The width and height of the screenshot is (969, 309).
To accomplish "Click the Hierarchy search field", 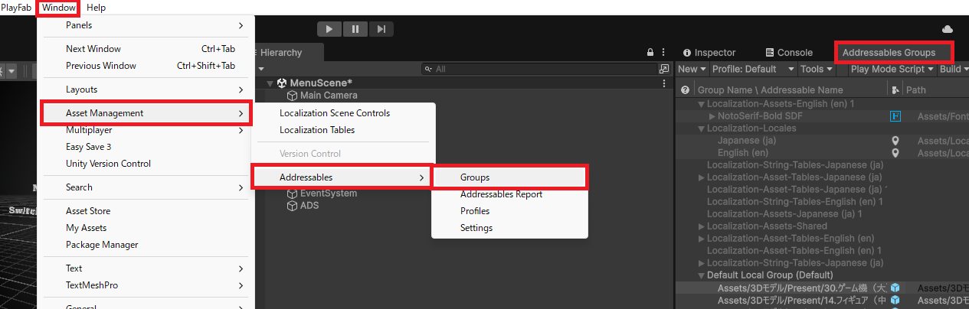I will 536,69.
